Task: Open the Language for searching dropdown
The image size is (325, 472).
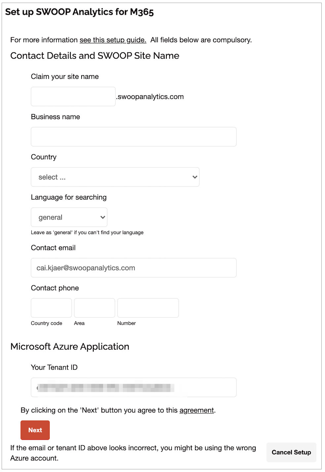Action: pyautogui.click(x=69, y=217)
